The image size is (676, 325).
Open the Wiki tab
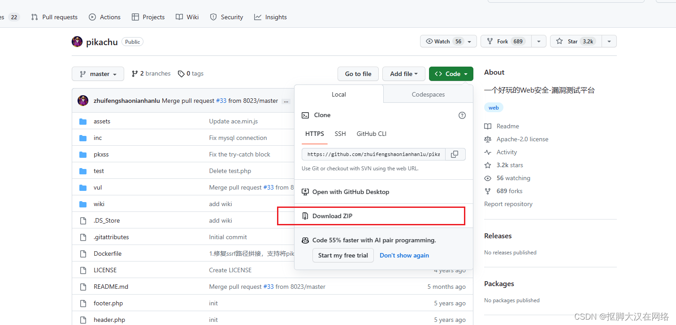[x=187, y=17]
